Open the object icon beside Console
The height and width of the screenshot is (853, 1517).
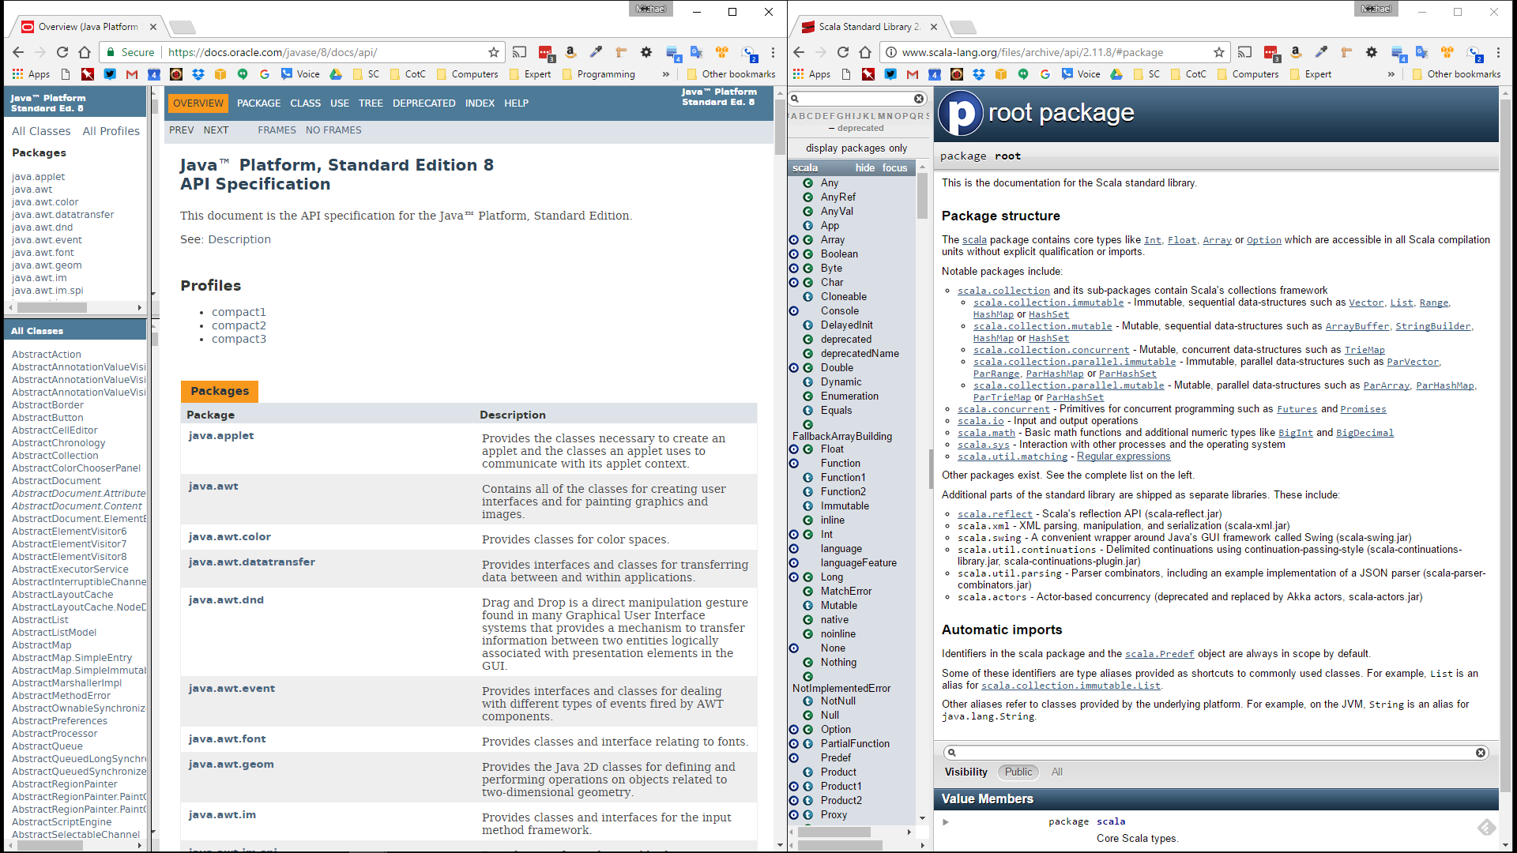[793, 310]
